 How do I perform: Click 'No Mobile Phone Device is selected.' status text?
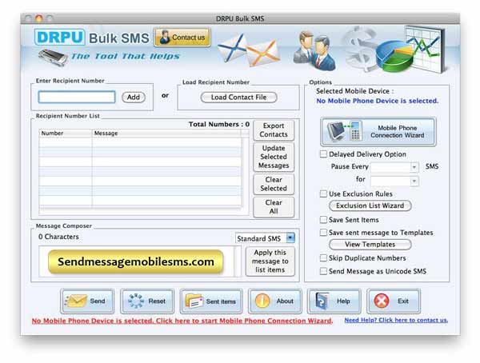pos(378,101)
